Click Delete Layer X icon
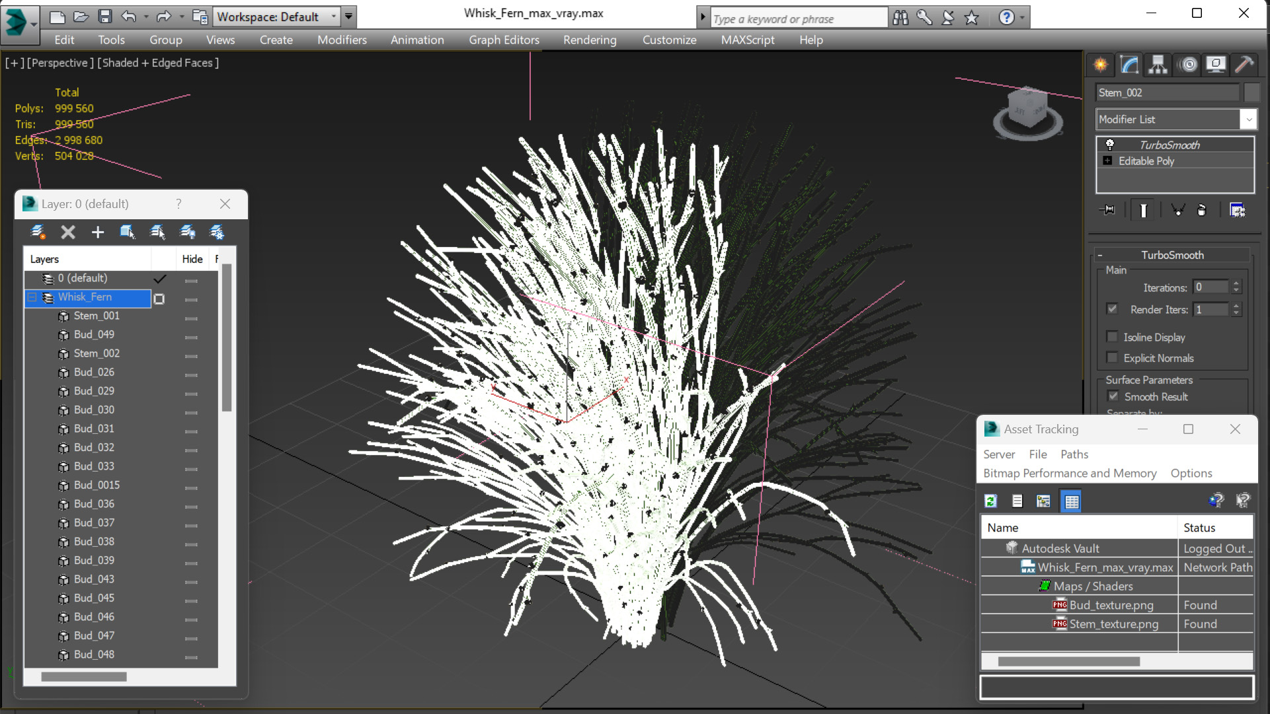The width and height of the screenshot is (1270, 714). point(68,232)
